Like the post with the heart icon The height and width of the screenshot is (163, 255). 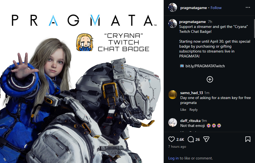pos(171,139)
